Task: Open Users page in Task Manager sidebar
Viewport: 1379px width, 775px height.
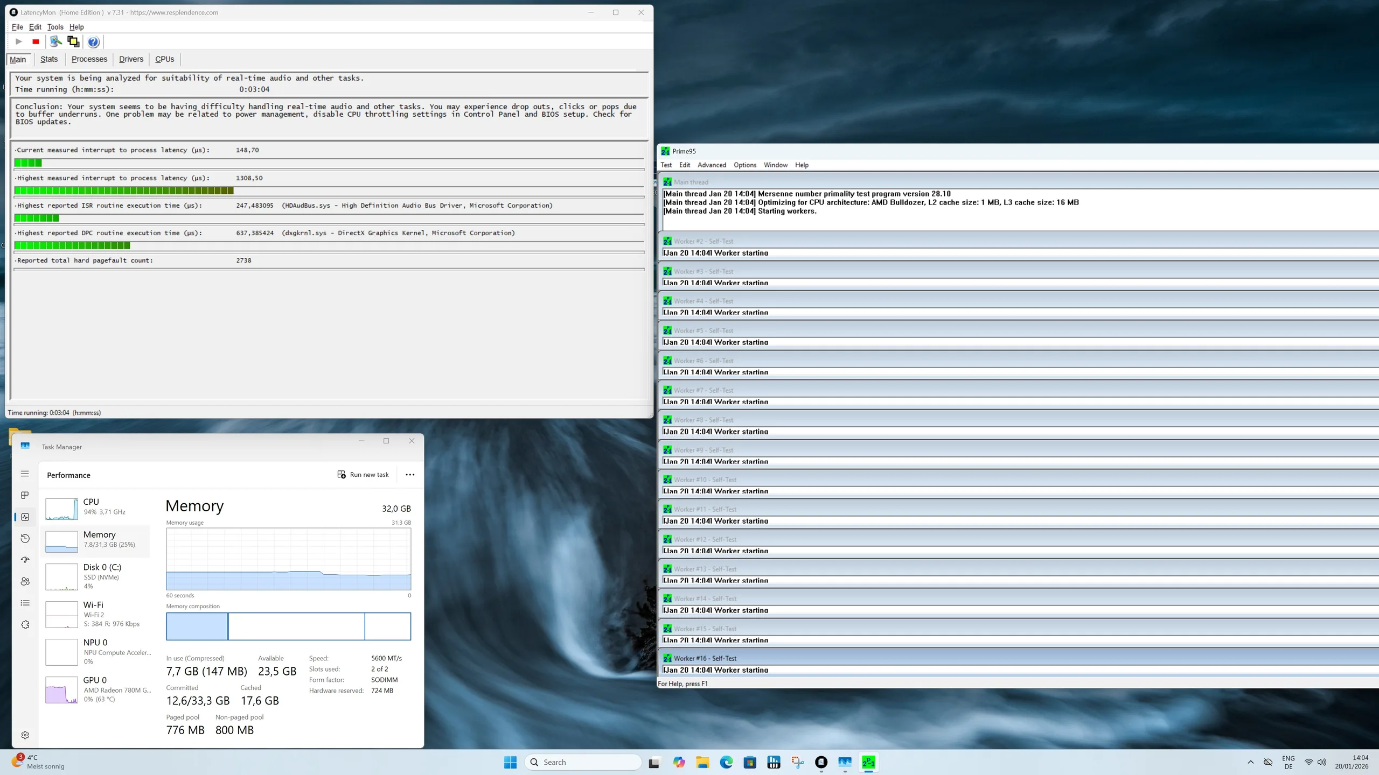Action: click(25, 581)
